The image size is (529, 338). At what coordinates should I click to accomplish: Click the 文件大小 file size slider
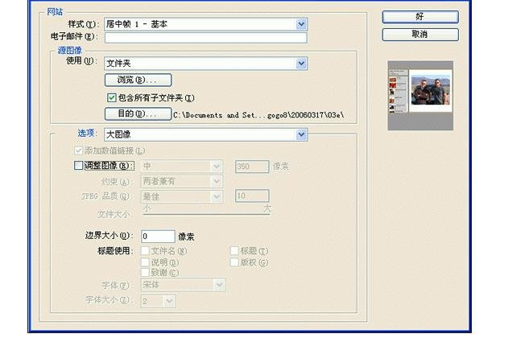click(206, 213)
